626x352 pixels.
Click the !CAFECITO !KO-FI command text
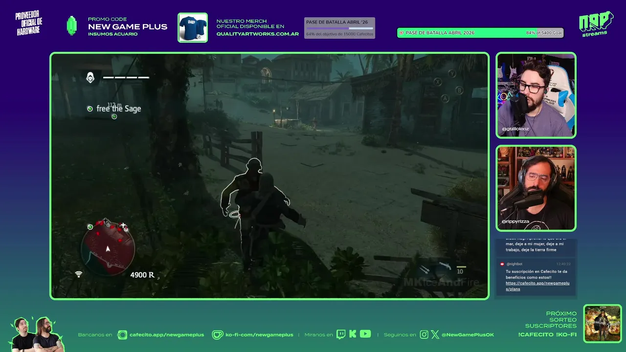(547, 335)
